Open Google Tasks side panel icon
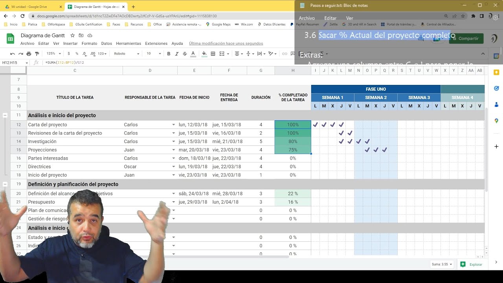Viewport: 503px width, 283px height. pyautogui.click(x=496, y=88)
